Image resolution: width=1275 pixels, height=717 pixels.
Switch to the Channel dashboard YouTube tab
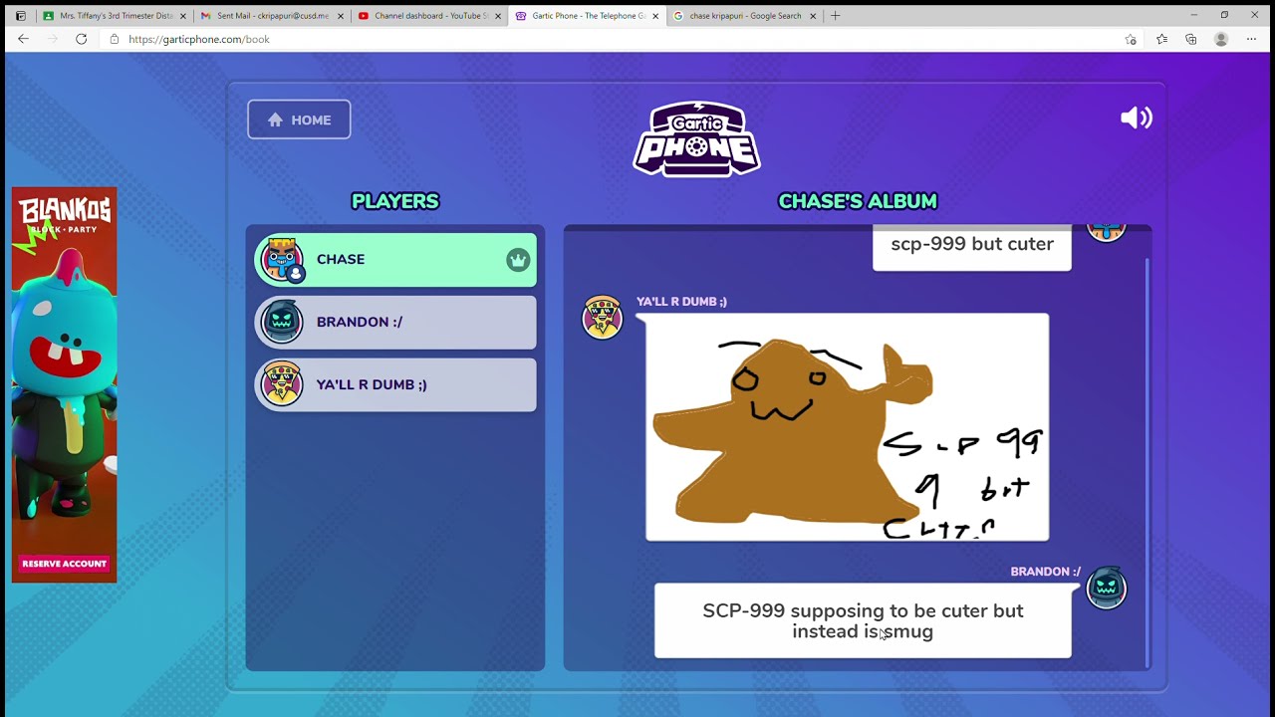click(430, 16)
